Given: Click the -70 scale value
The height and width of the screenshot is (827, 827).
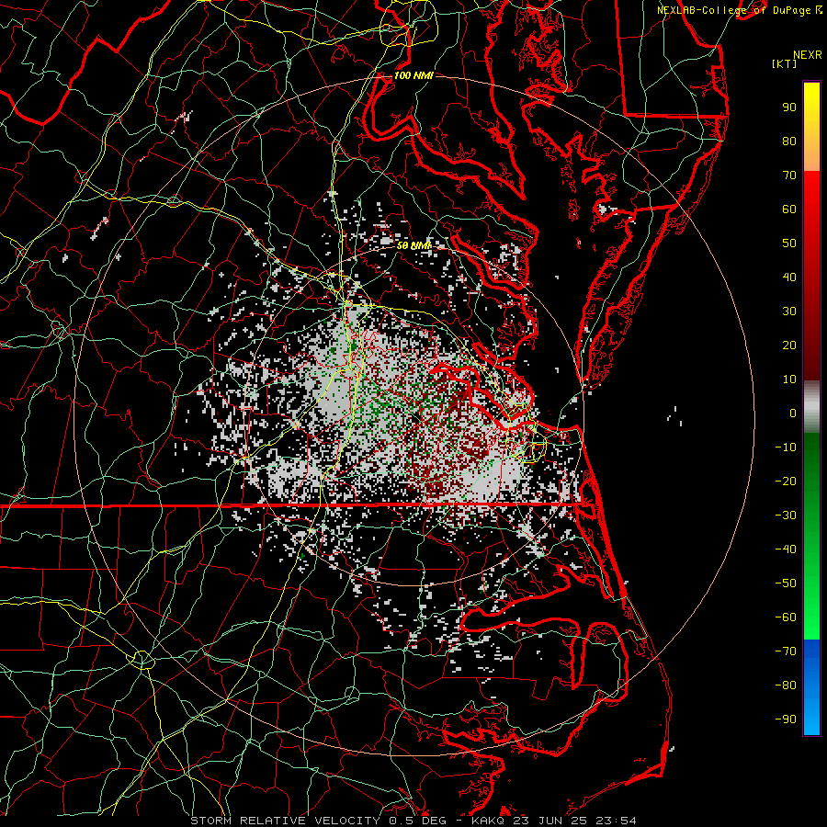Looking at the screenshot, I should pyautogui.click(x=786, y=651).
